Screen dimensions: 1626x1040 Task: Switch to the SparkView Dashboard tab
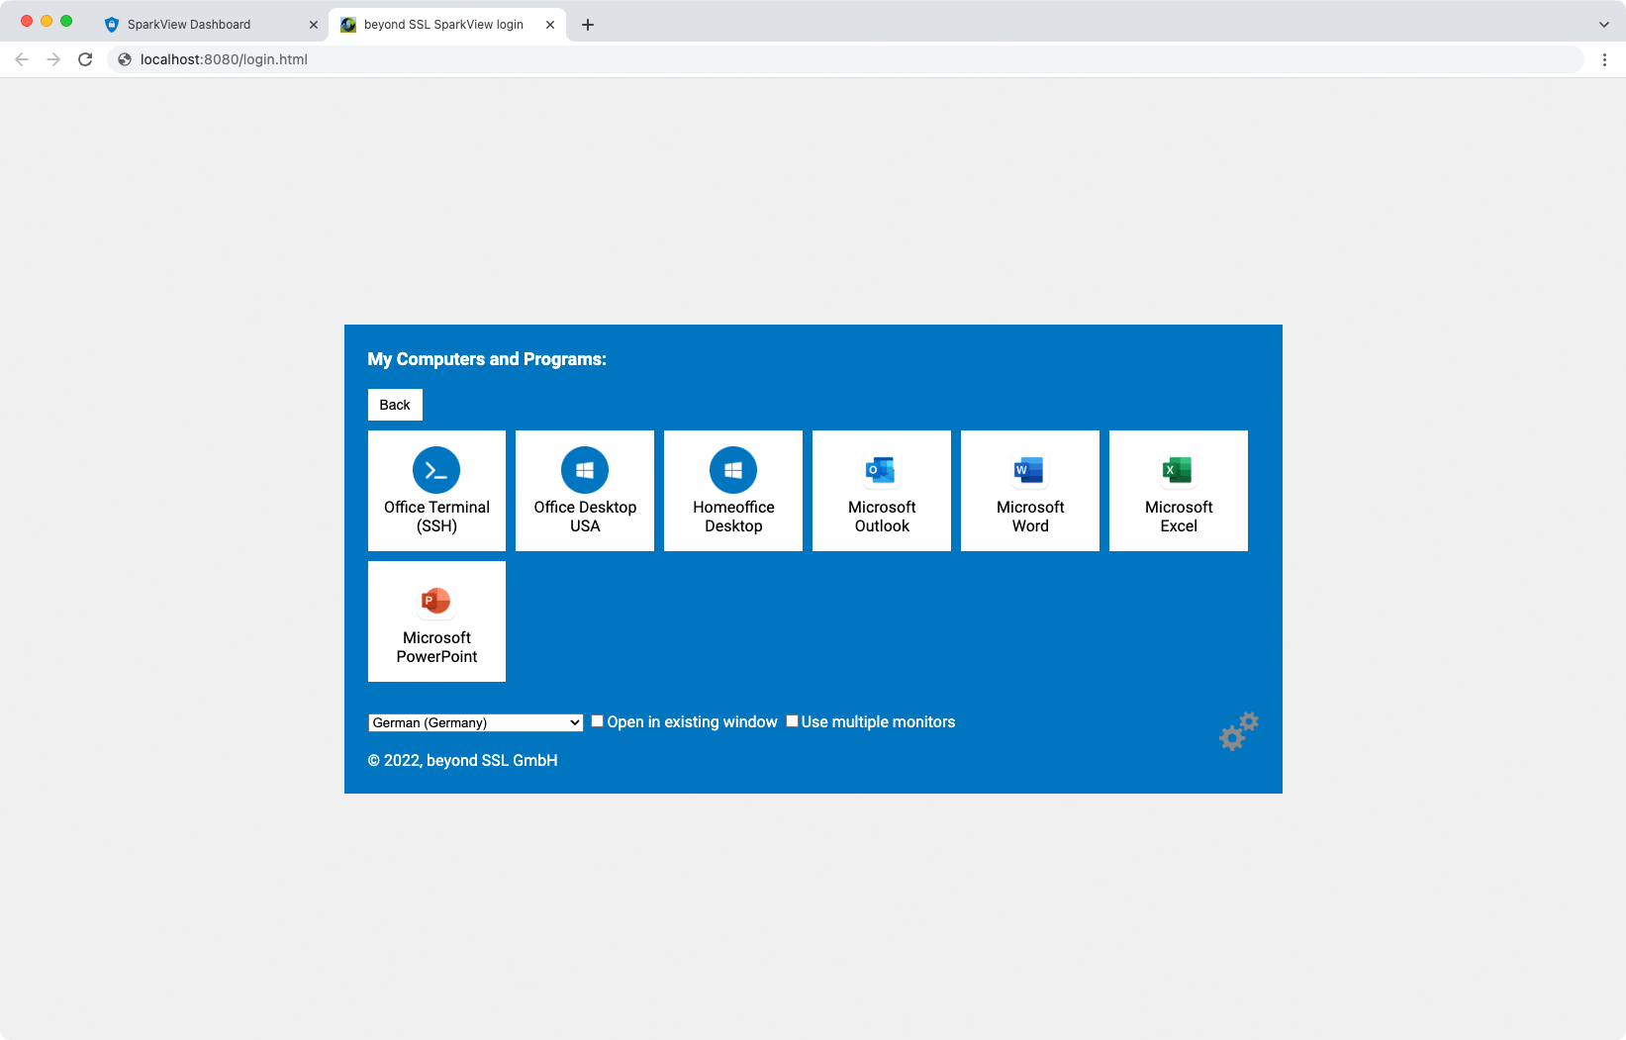point(211,25)
